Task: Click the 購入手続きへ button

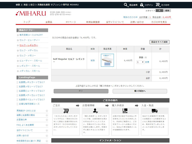Action: click(140, 91)
